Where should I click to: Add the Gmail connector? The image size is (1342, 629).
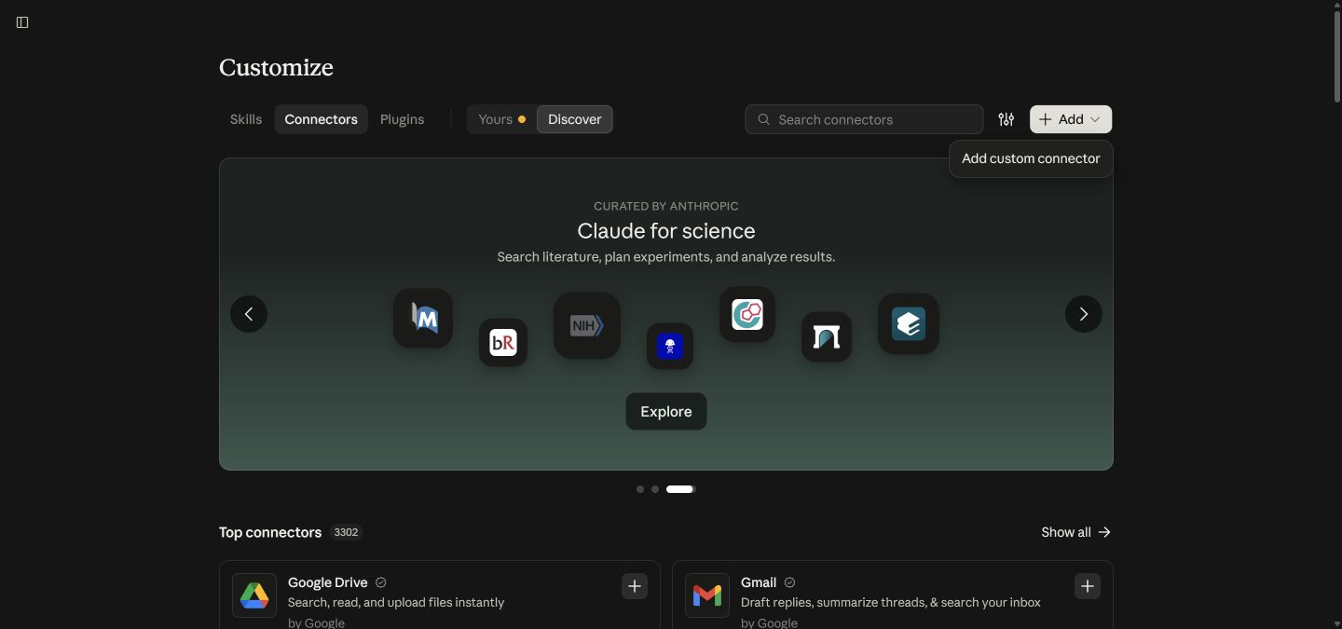(1088, 586)
